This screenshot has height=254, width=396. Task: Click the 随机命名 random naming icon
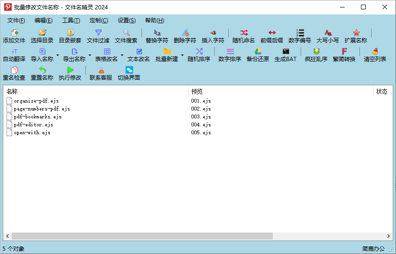(244, 36)
